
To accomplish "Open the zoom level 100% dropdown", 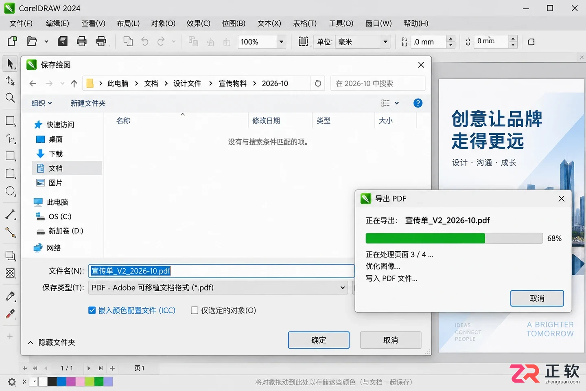I will click(x=281, y=42).
